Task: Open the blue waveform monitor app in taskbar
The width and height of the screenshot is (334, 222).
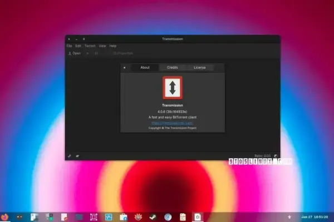Action: (109, 217)
